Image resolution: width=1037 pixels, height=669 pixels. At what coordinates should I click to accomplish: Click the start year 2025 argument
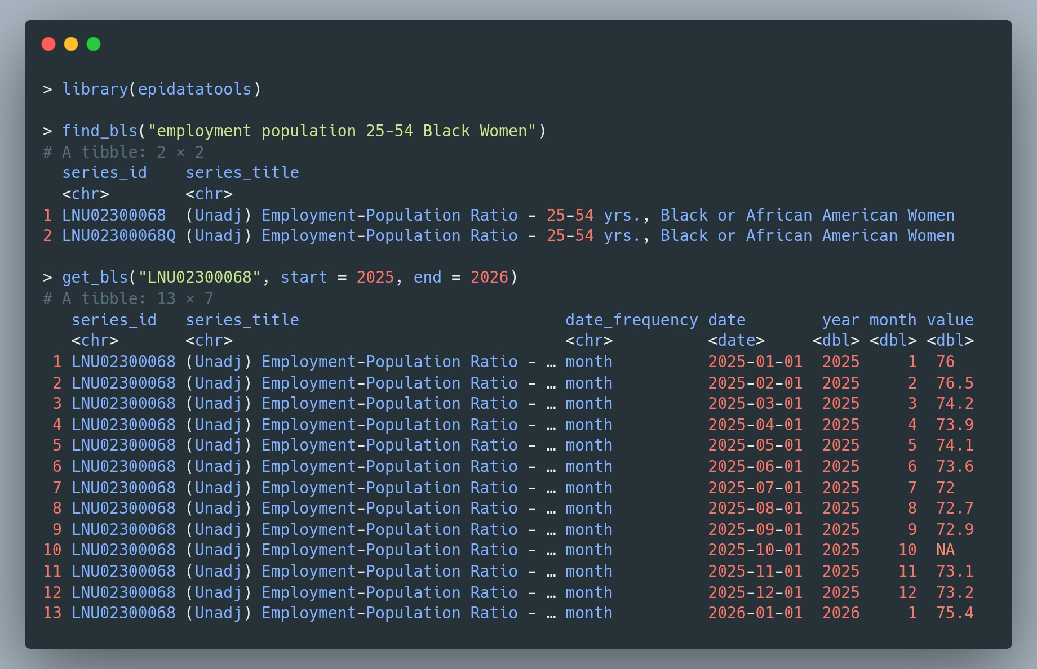pos(375,277)
